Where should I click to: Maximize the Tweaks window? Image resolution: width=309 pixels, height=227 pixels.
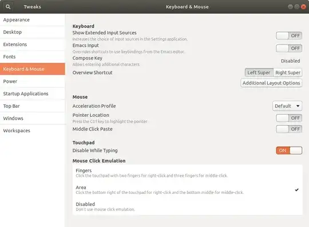coord(297,7)
